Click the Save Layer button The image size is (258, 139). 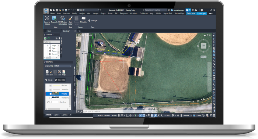tap(93, 21)
